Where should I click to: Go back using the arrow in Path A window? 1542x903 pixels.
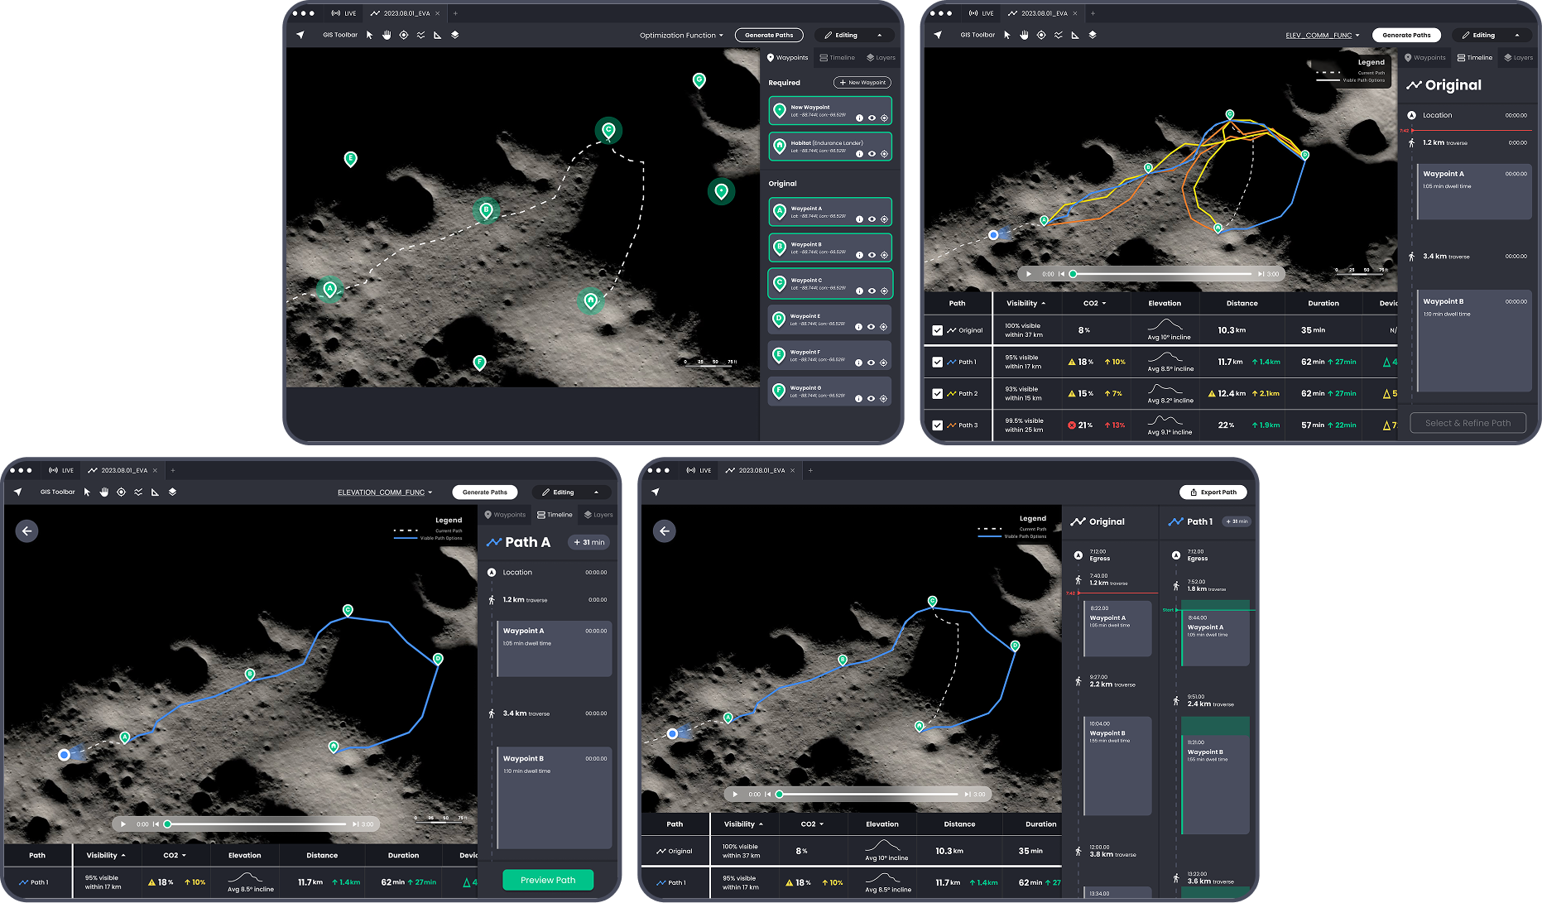pos(26,531)
